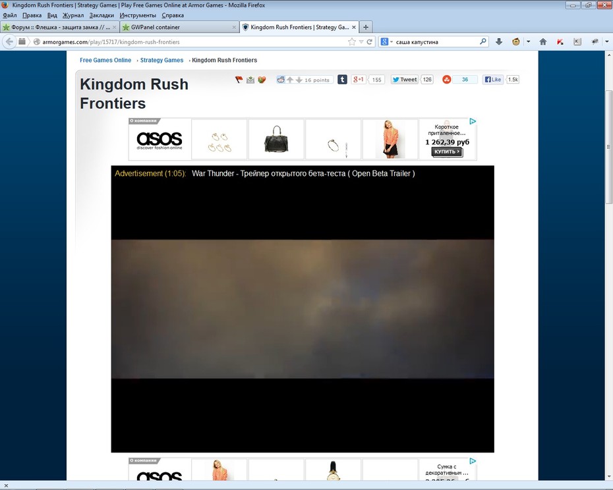Open the virtual keyboard K icon

(577, 41)
